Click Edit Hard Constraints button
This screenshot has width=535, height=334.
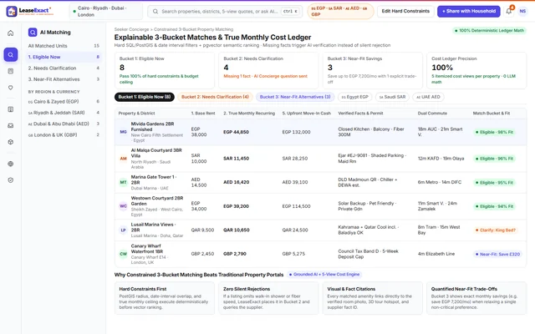tap(405, 11)
